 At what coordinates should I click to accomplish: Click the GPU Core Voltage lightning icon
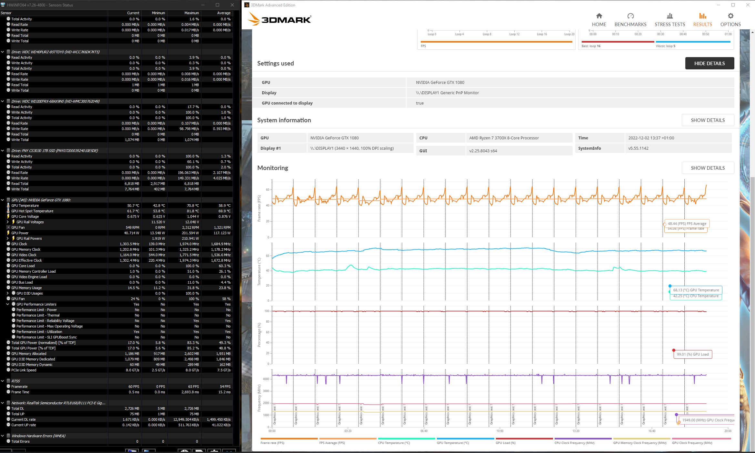[8, 216]
